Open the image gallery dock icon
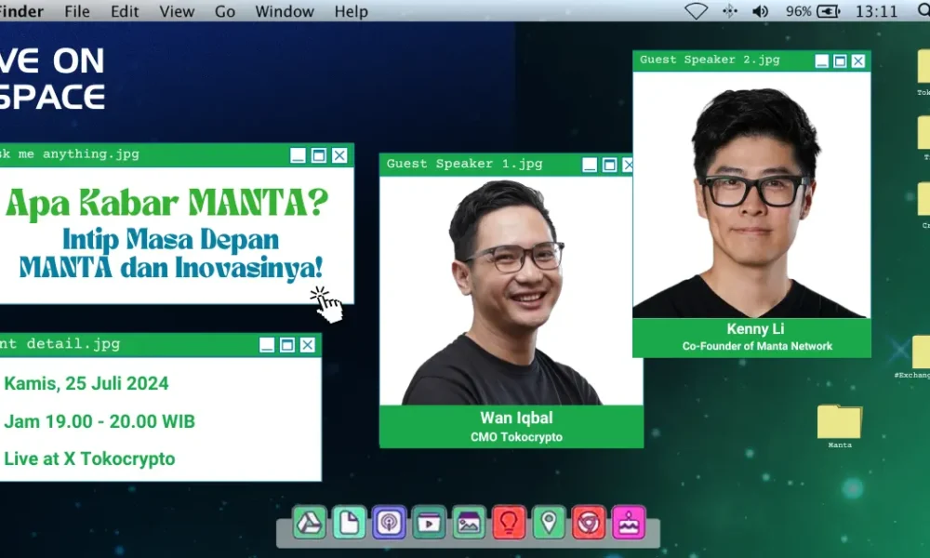This screenshot has height=558, width=930. tap(469, 523)
